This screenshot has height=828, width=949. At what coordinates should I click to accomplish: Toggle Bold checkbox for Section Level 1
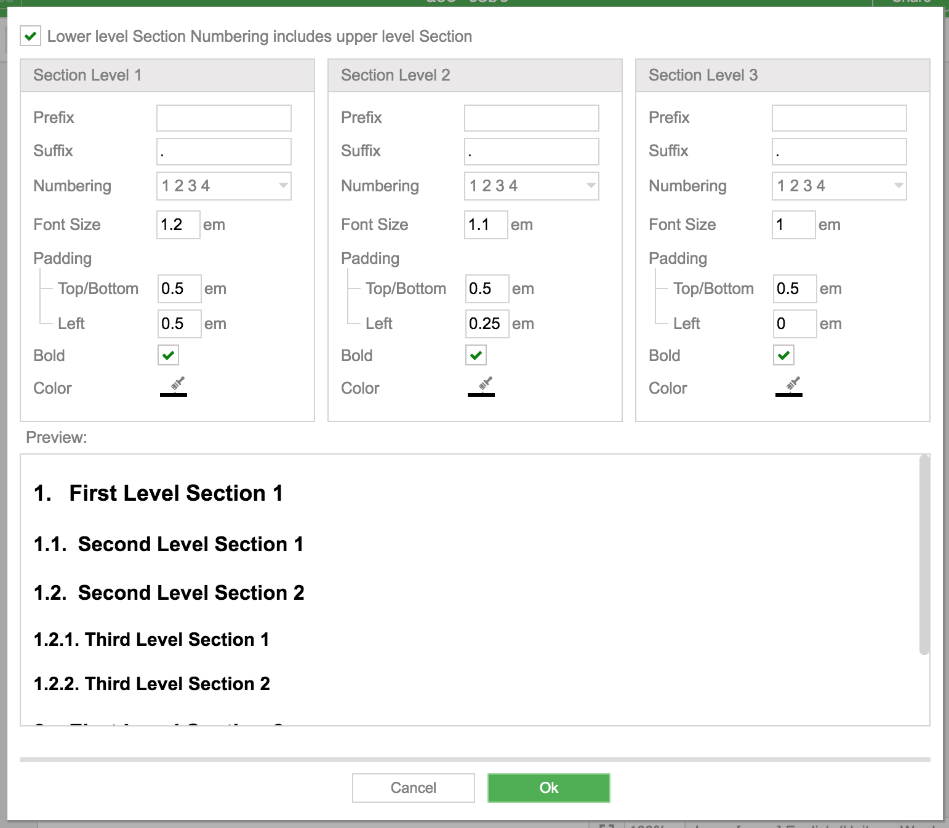point(169,356)
